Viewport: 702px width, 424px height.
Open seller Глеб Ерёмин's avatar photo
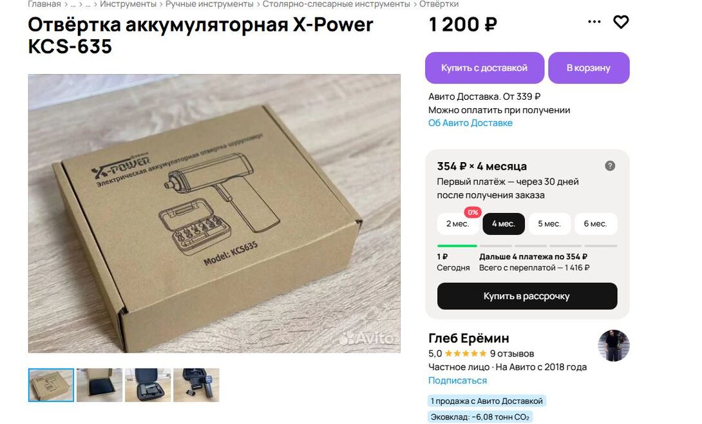(x=613, y=346)
